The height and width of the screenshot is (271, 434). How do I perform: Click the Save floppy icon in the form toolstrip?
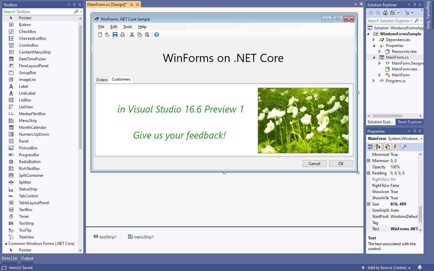[115, 35]
